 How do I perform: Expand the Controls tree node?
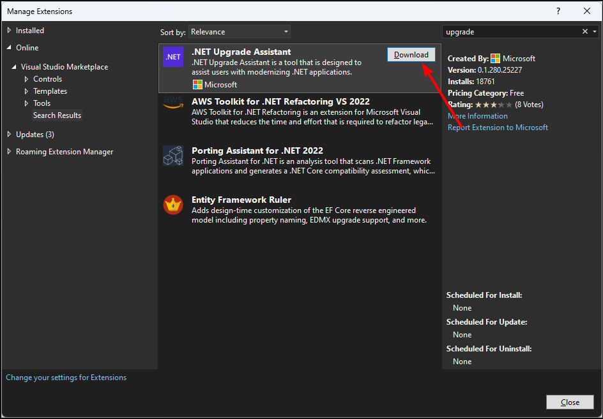click(26, 79)
